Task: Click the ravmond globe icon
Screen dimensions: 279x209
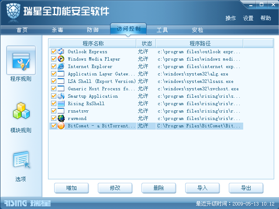Action: point(61,118)
